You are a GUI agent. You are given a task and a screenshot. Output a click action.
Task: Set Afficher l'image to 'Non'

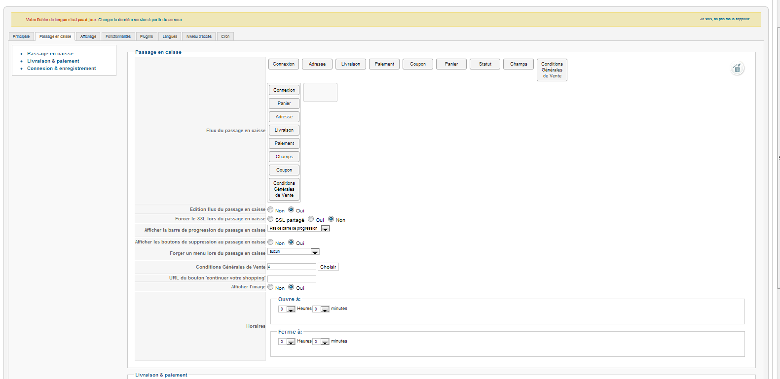point(270,287)
